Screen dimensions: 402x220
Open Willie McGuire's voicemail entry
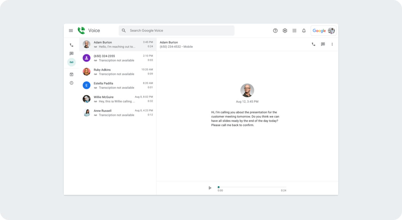[118, 99]
